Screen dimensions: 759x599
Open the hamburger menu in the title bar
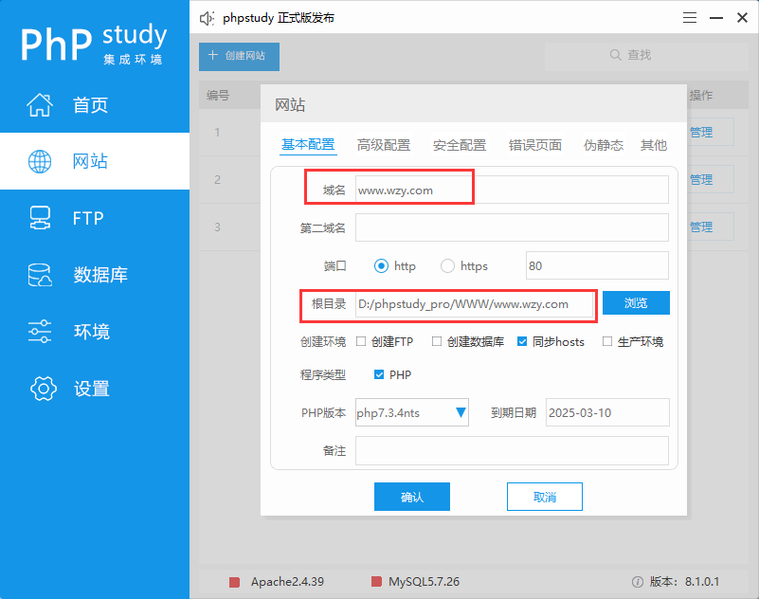[689, 17]
